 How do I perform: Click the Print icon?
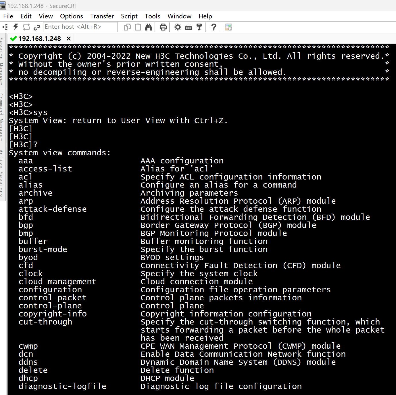click(163, 27)
